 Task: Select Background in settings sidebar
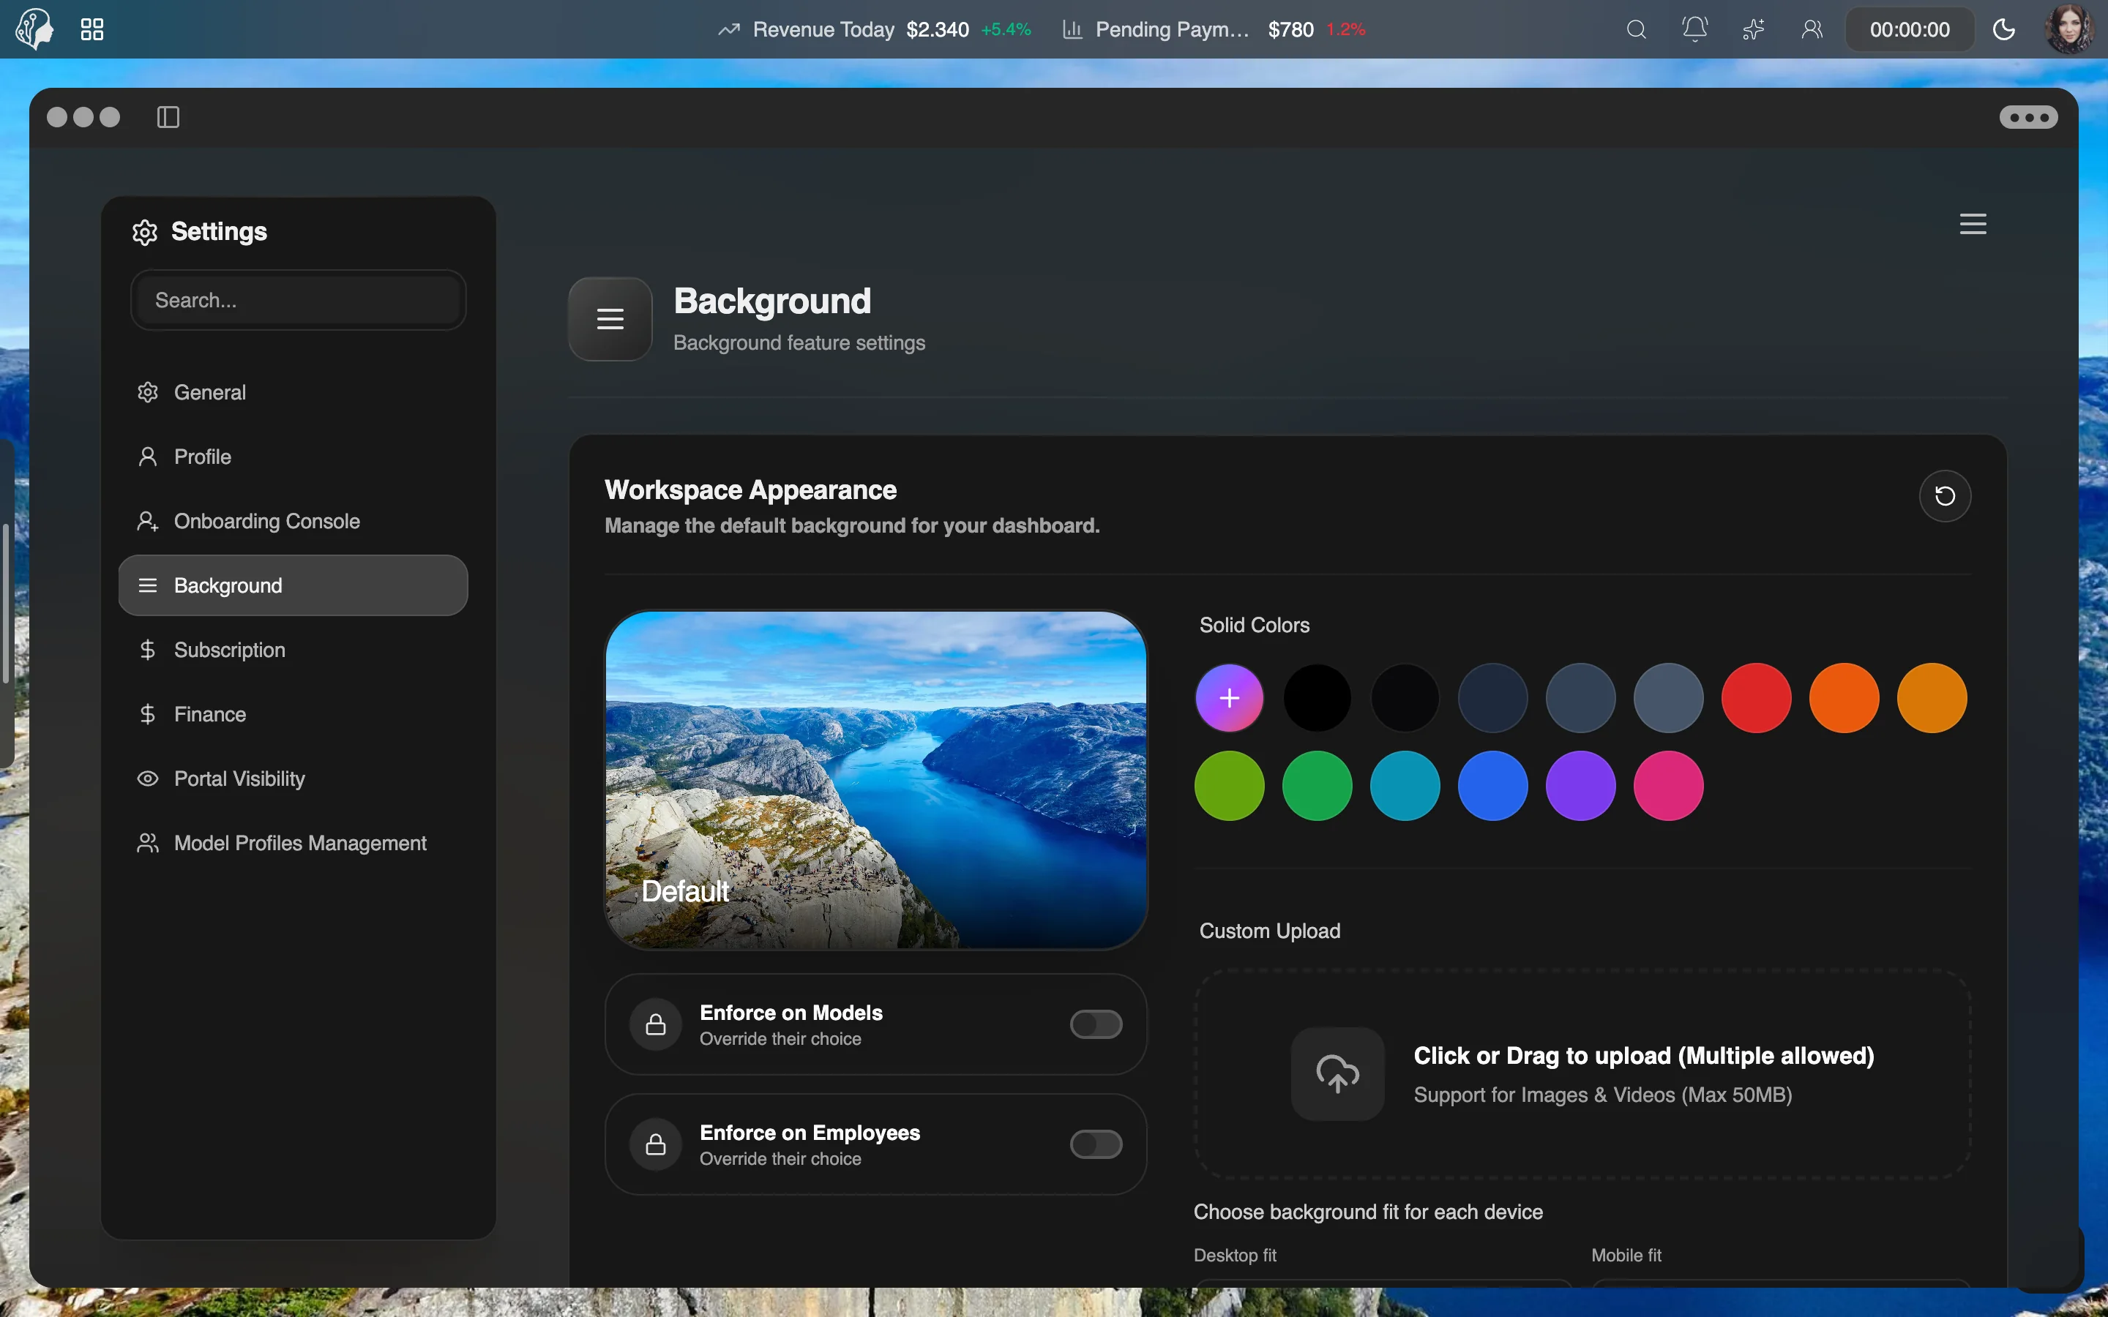[293, 585]
